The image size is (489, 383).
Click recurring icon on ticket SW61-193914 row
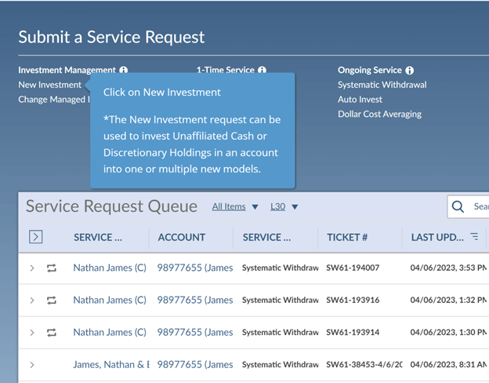(x=52, y=332)
